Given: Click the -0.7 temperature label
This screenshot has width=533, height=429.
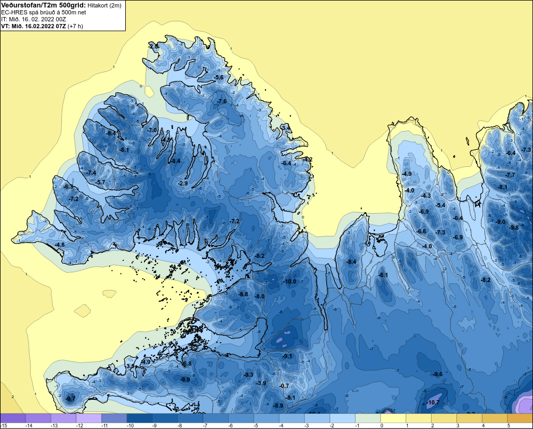Looking at the screenshot, I should pos(284,386).
